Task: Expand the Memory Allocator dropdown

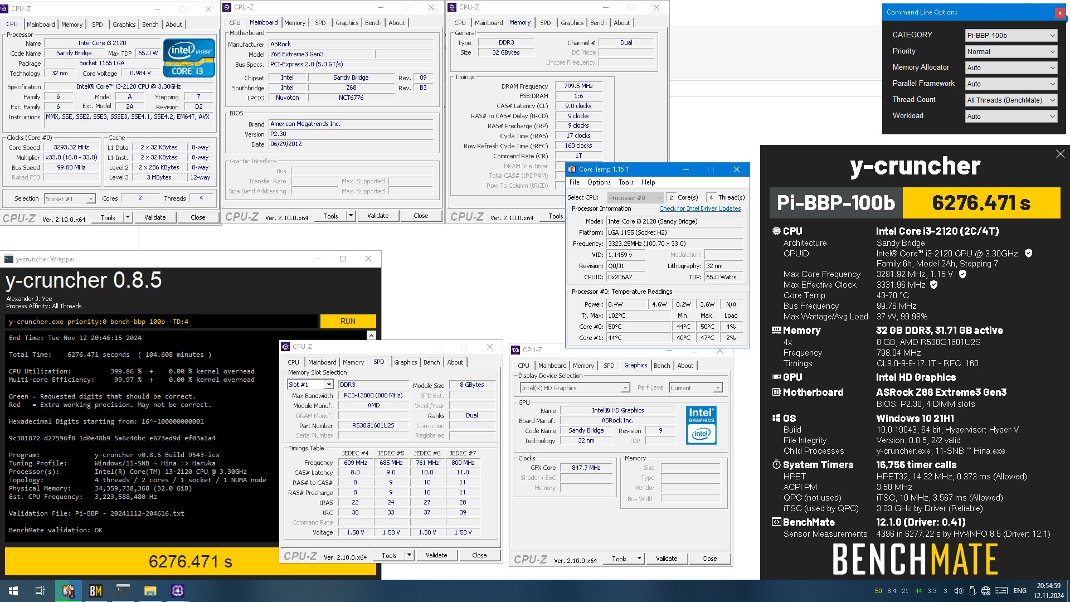Action: click(1011, 67)
